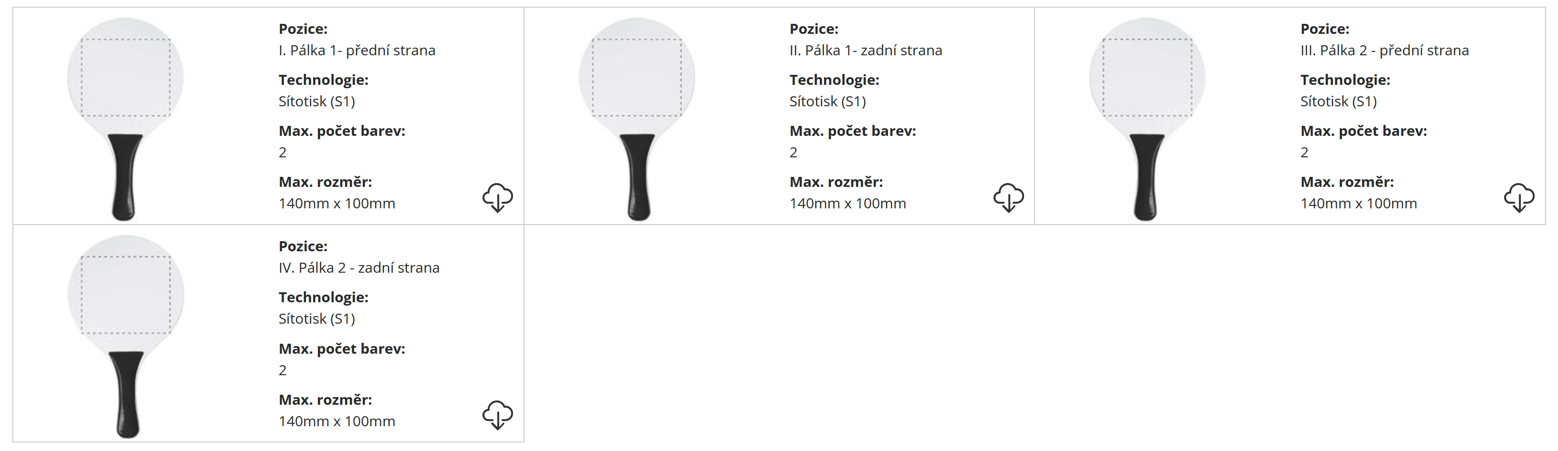Click Sítotisk (S1) in the position IV card
The image size is (1558, 451).
[x=316, y=319]
